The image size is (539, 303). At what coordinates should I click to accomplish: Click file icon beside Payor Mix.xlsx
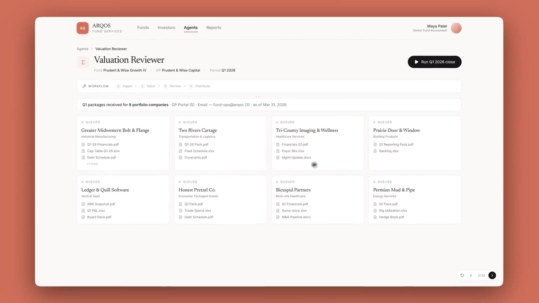click(x=278, y=151)
